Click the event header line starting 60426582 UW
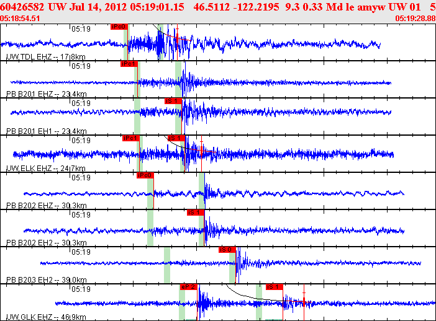Screen dimensions: 436x321 (x=218, y=7)
